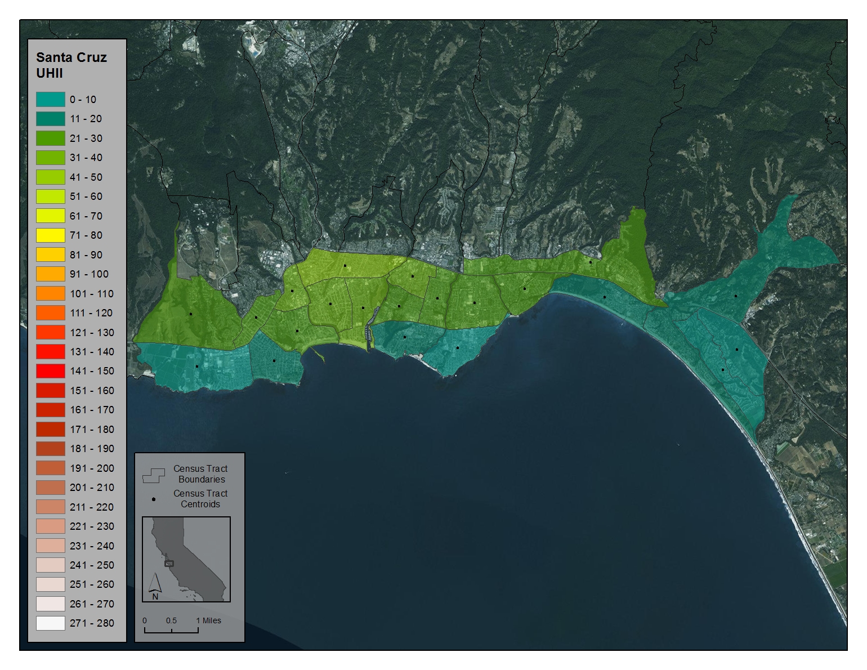Pick the 51 - 60 legend swatch
This screenshot has height=670, width=867.
tap(51, 196)
